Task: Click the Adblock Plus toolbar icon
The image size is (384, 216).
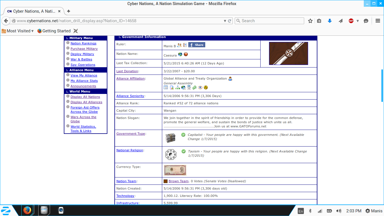Action: (x=351, y=21)
